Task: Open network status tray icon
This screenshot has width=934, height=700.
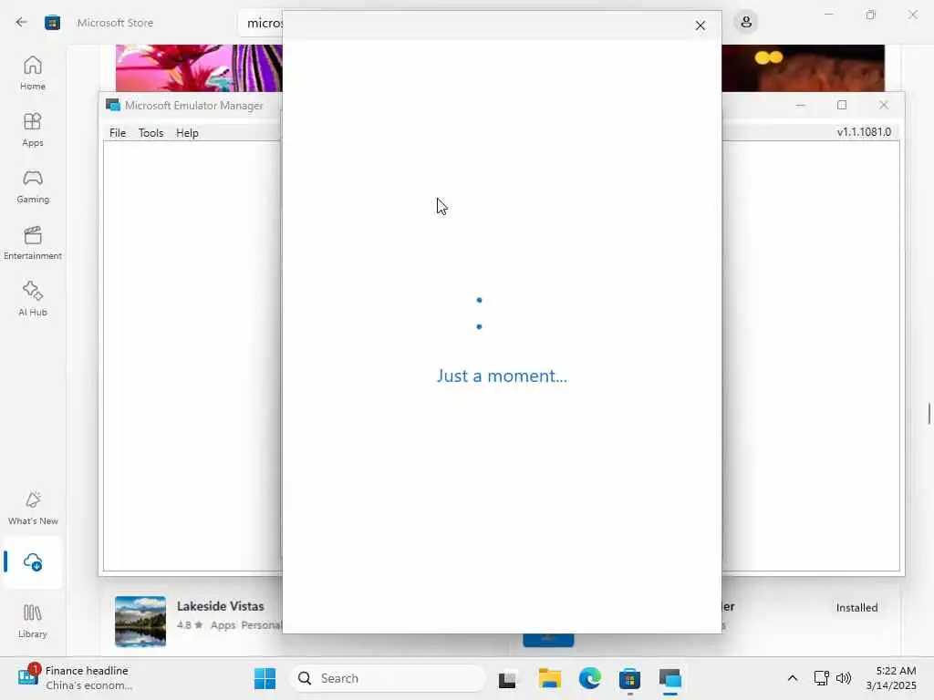Action: click(822, 678)
